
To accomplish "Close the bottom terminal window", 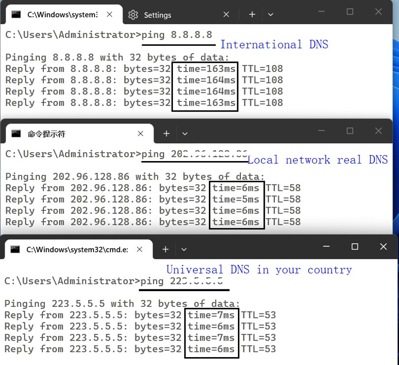I will (383, 246).
